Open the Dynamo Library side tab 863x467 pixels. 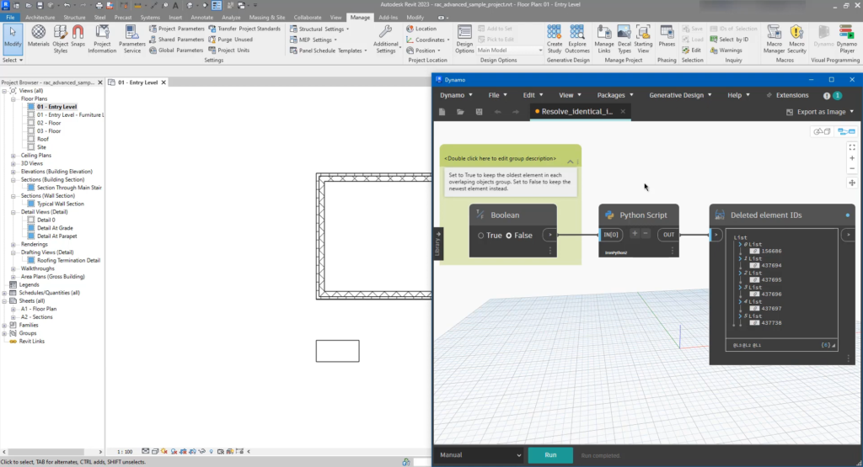coord(437,243)
